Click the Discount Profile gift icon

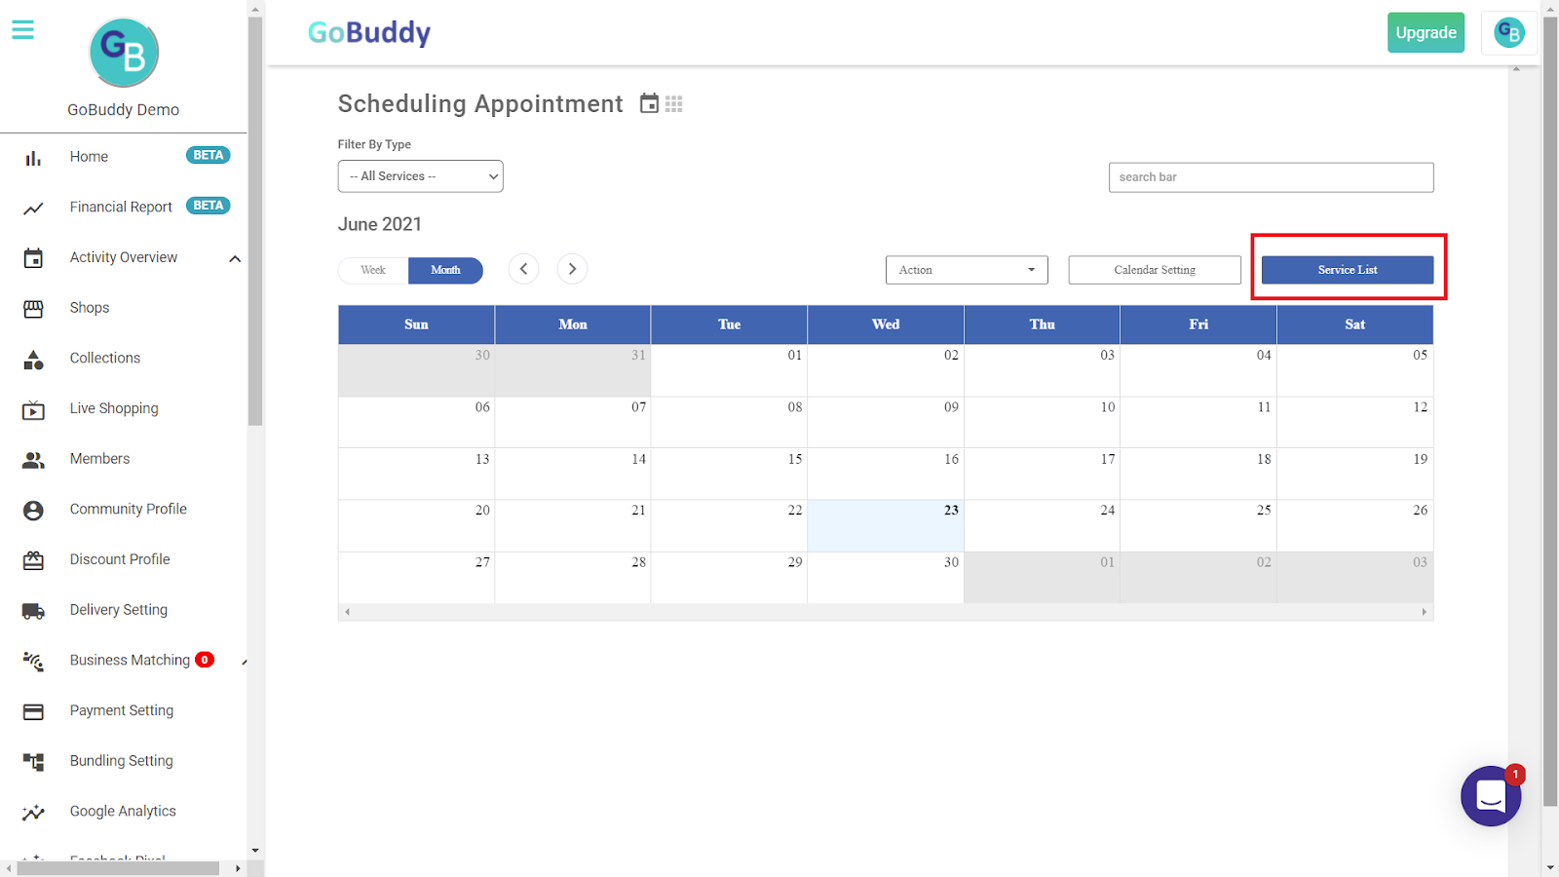[x=33, y=560]
